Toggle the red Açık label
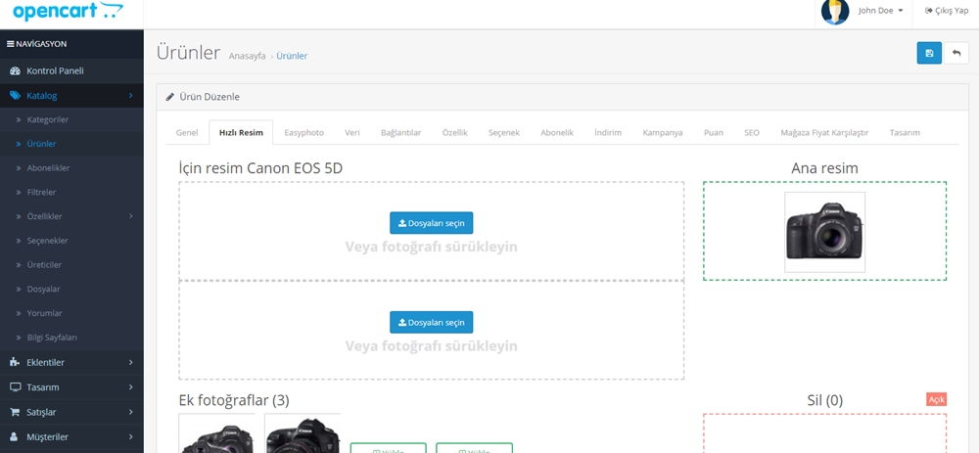 pos(937,399)
